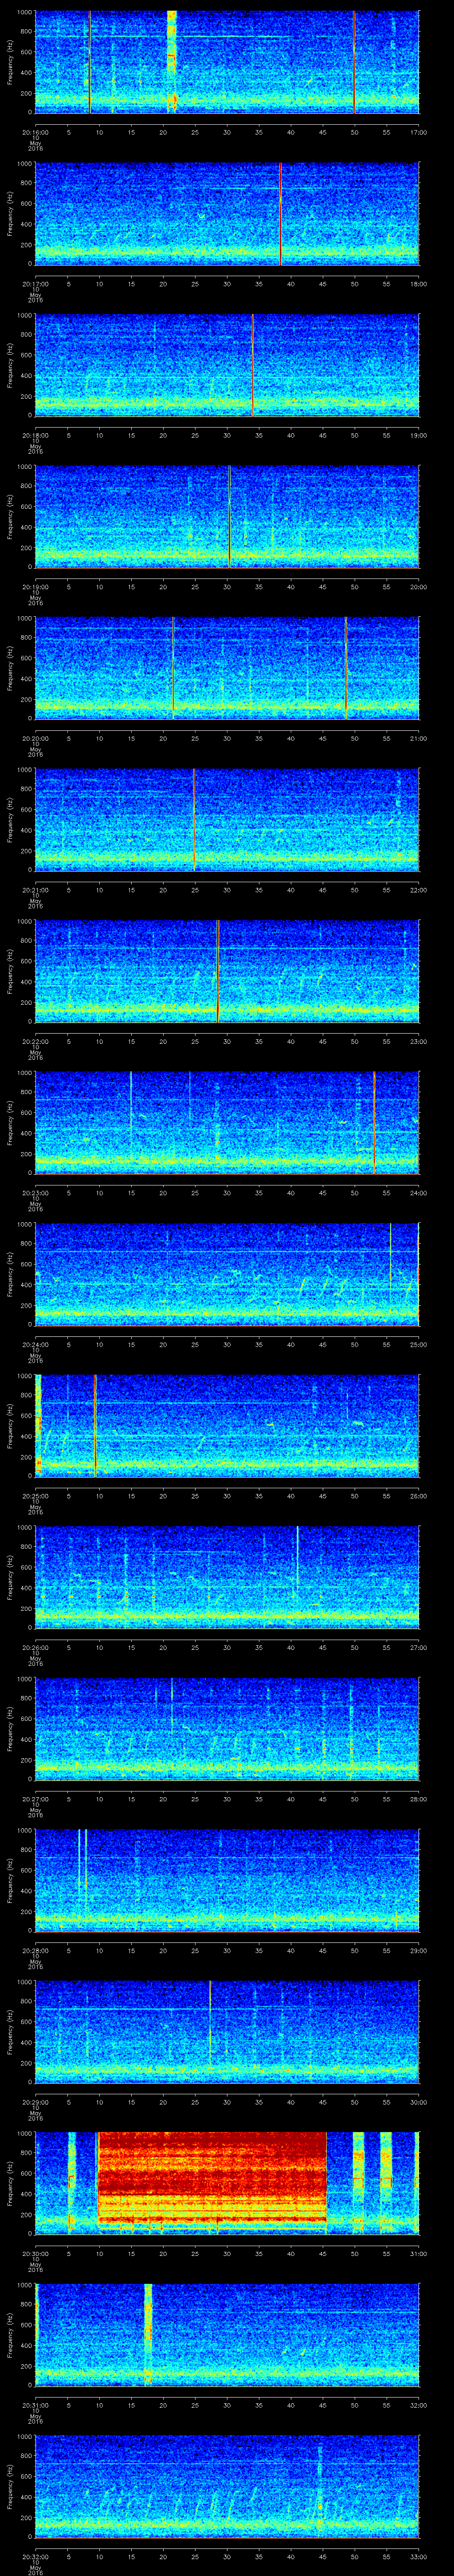This screenshot has height=2576, width=454.
Task: Select red line near 9 seconds, 20:25 panel
Action: [95, 1425]
